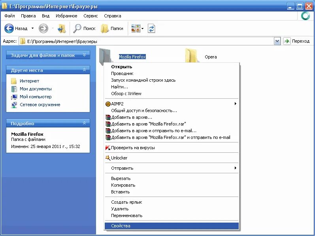Choose Свойства in the context menu
315x236 pixels.
(x=172, y=226)
